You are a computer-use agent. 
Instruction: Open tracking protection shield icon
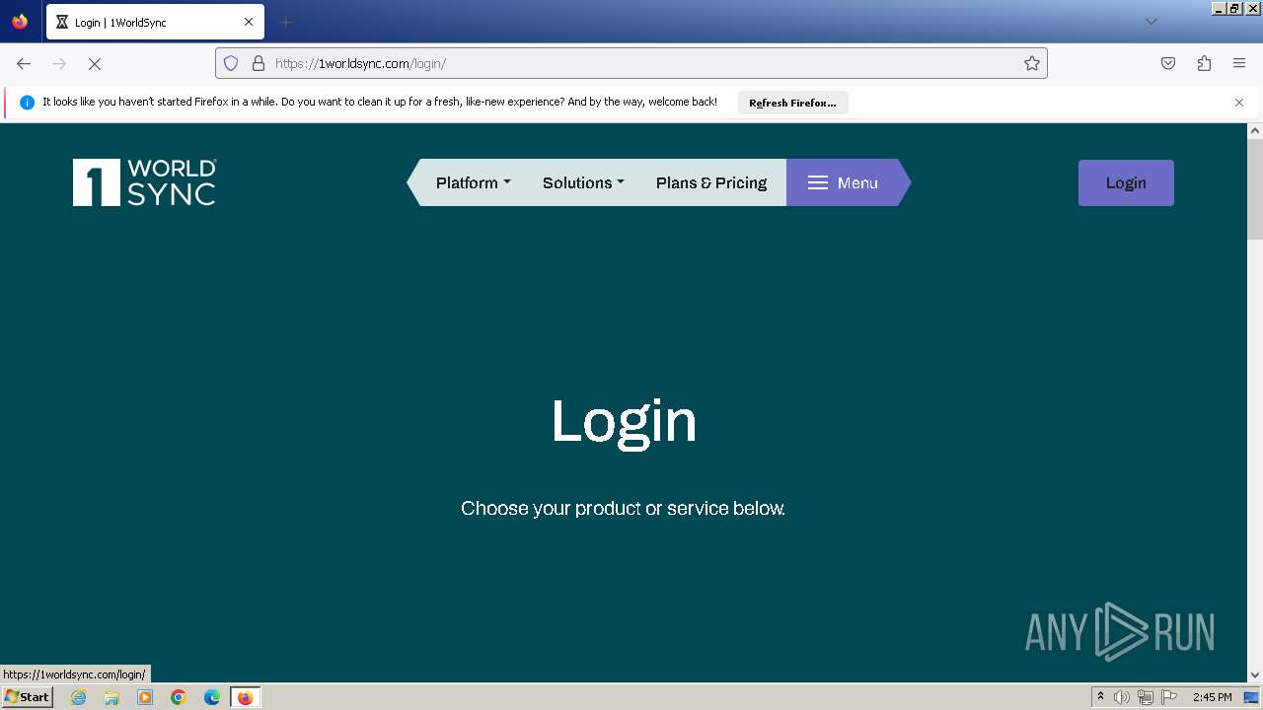[231, 63]
